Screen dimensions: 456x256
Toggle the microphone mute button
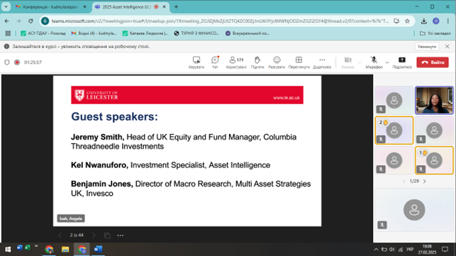click(x=374, y=62)
